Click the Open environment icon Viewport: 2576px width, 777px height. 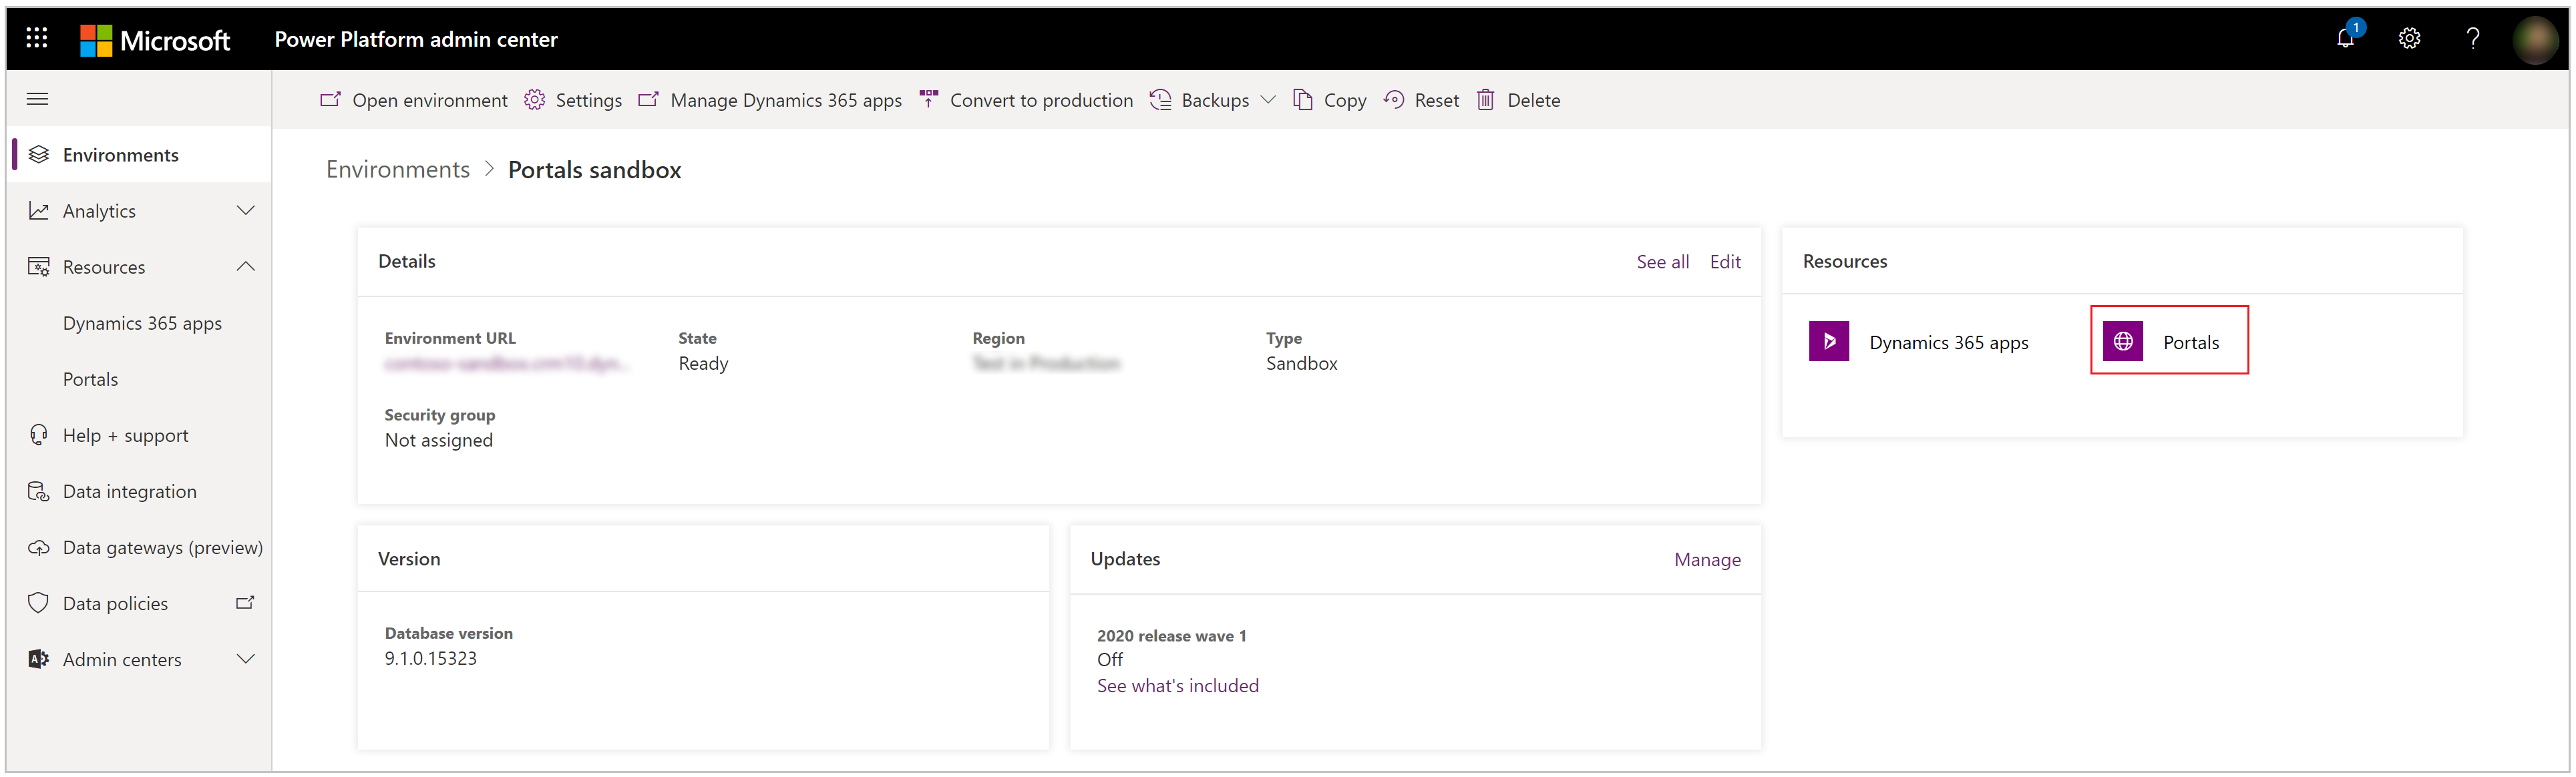(327, 100)
